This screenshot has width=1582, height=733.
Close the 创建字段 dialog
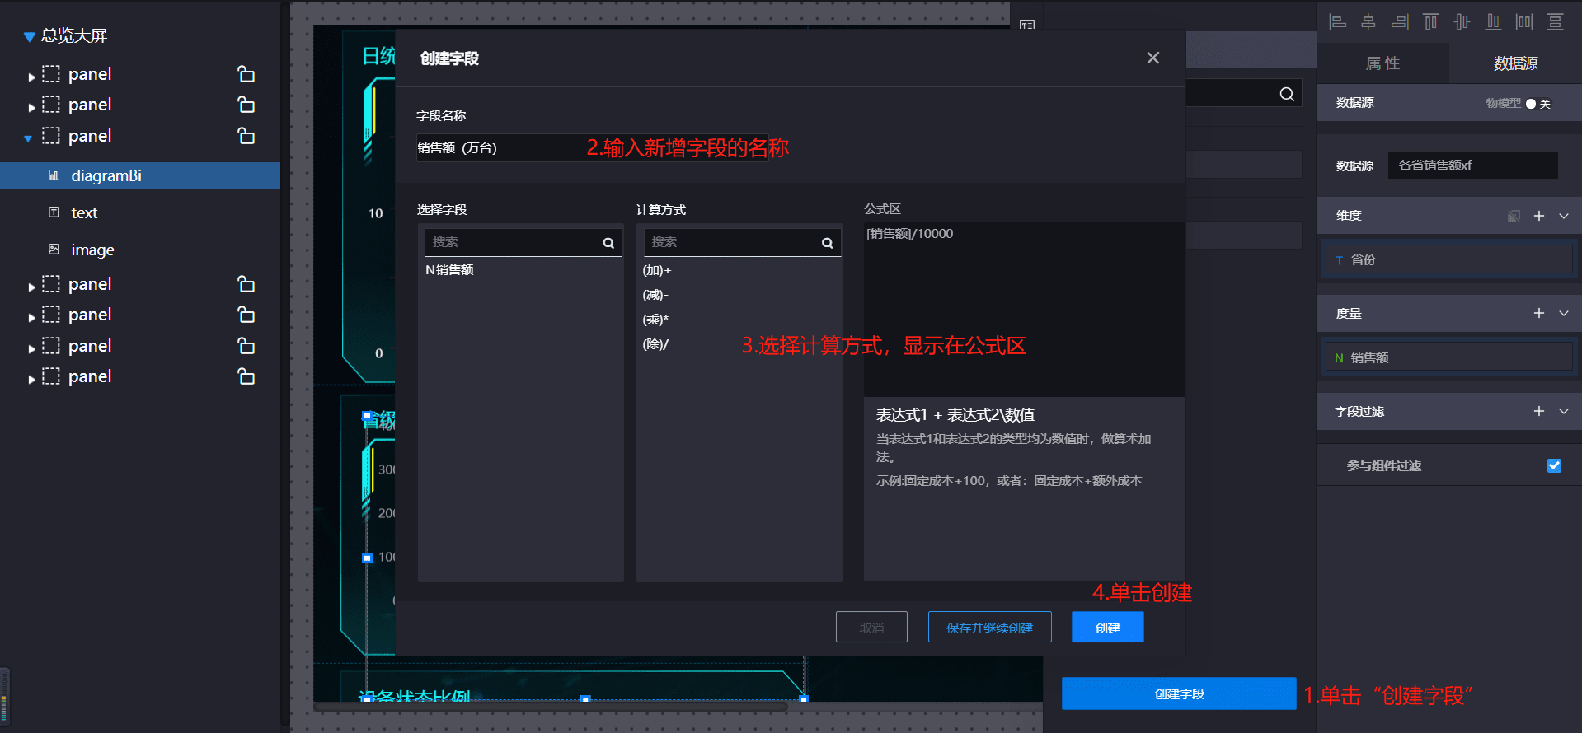1152,58
